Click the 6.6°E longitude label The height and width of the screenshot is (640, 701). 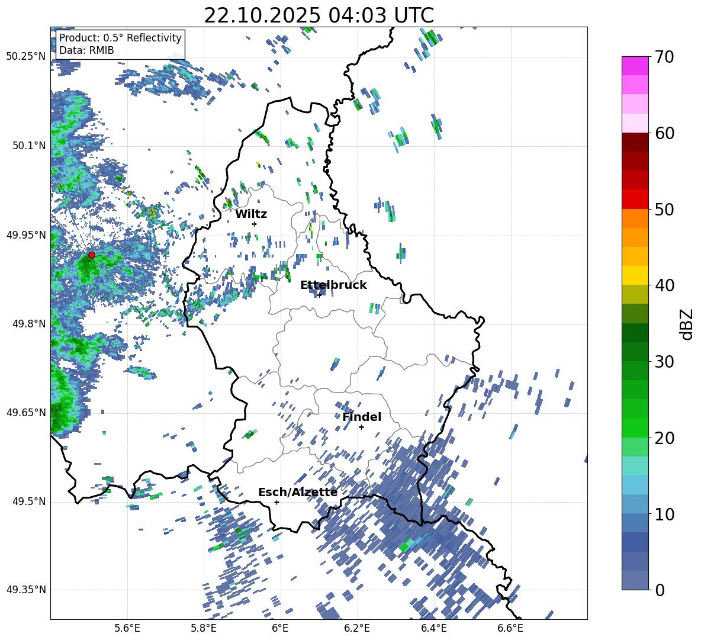point(510,629)
